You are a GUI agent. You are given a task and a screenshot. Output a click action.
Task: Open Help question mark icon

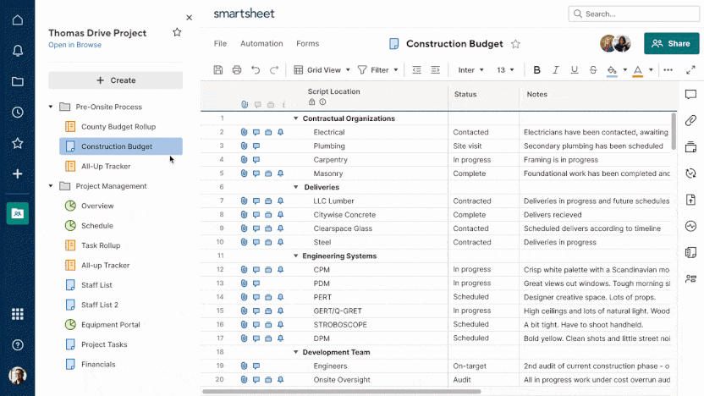point(18,345)
